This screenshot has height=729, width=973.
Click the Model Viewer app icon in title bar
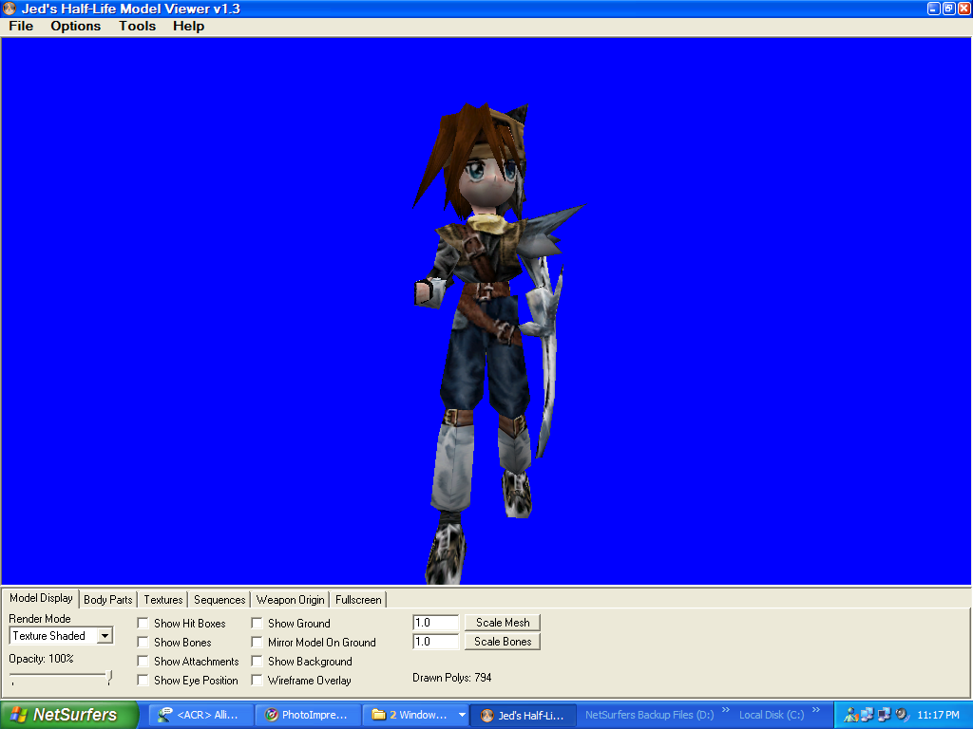pos(10,9)
